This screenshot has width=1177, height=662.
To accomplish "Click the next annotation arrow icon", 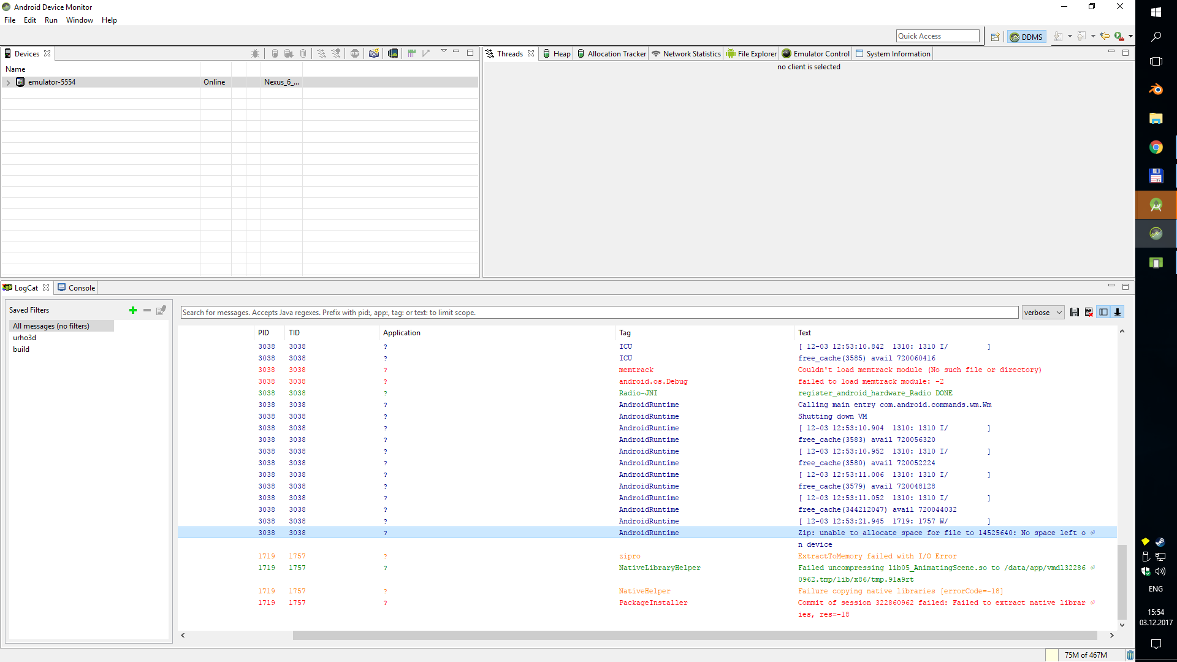I will 1058,37.
